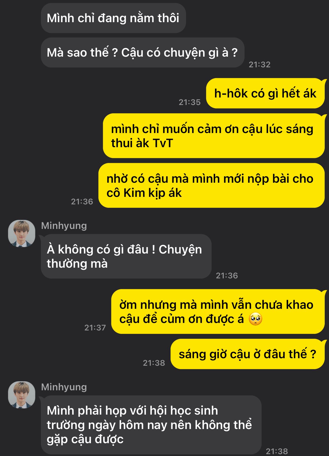Select the message "Mình chỉ đang nằm thôi"
Screen dimensions: 329x456
[113, 18]
